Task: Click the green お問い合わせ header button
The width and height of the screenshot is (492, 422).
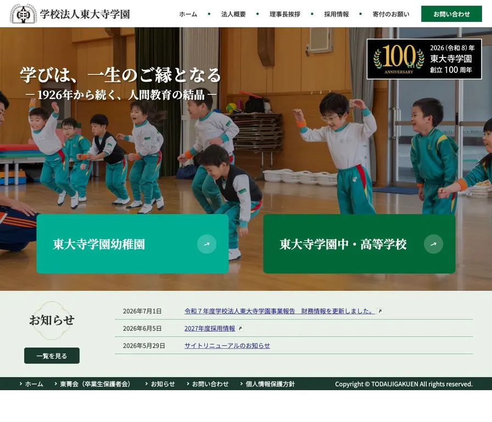Action: pos(451,14)
